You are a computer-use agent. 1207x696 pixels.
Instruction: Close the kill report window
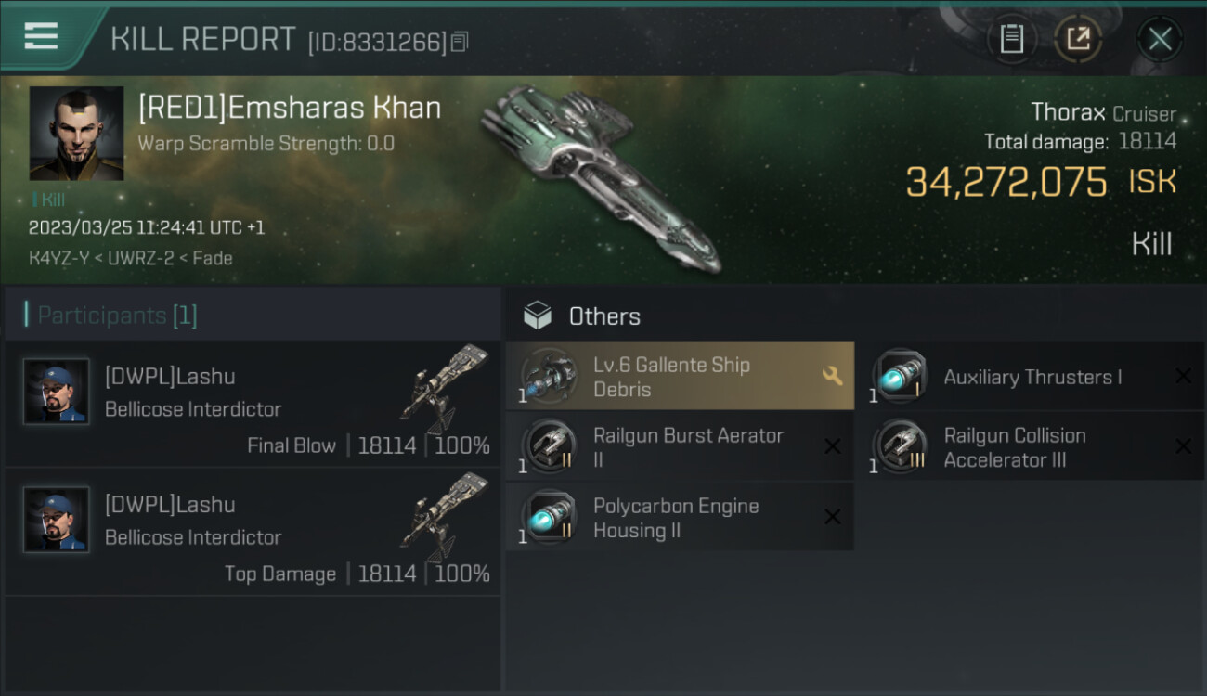click(x=1160, y=39)
